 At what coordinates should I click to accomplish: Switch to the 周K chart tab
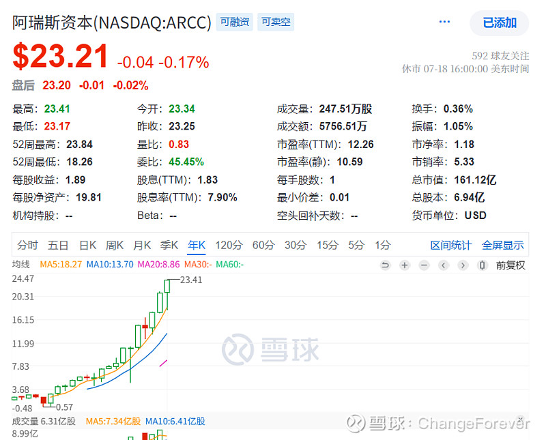coord(115,245)
